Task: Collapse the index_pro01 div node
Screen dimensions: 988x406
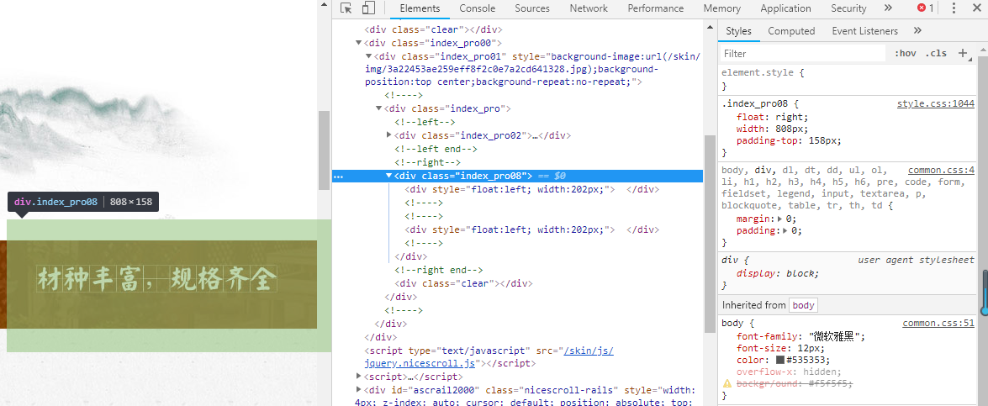Action: click(368, 56)
